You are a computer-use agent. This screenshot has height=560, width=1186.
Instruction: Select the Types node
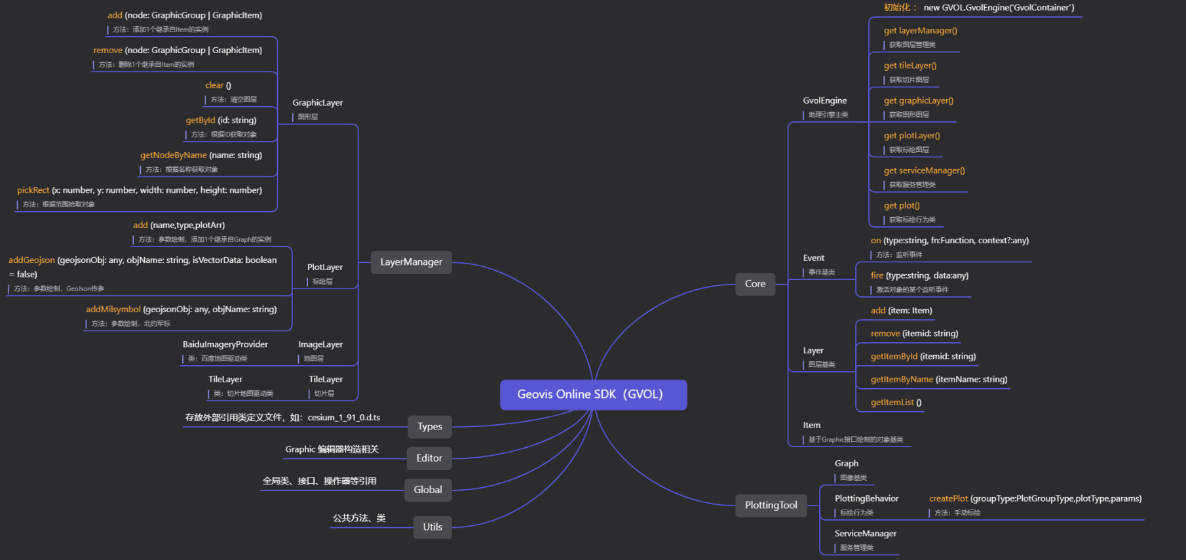[430, 426]
